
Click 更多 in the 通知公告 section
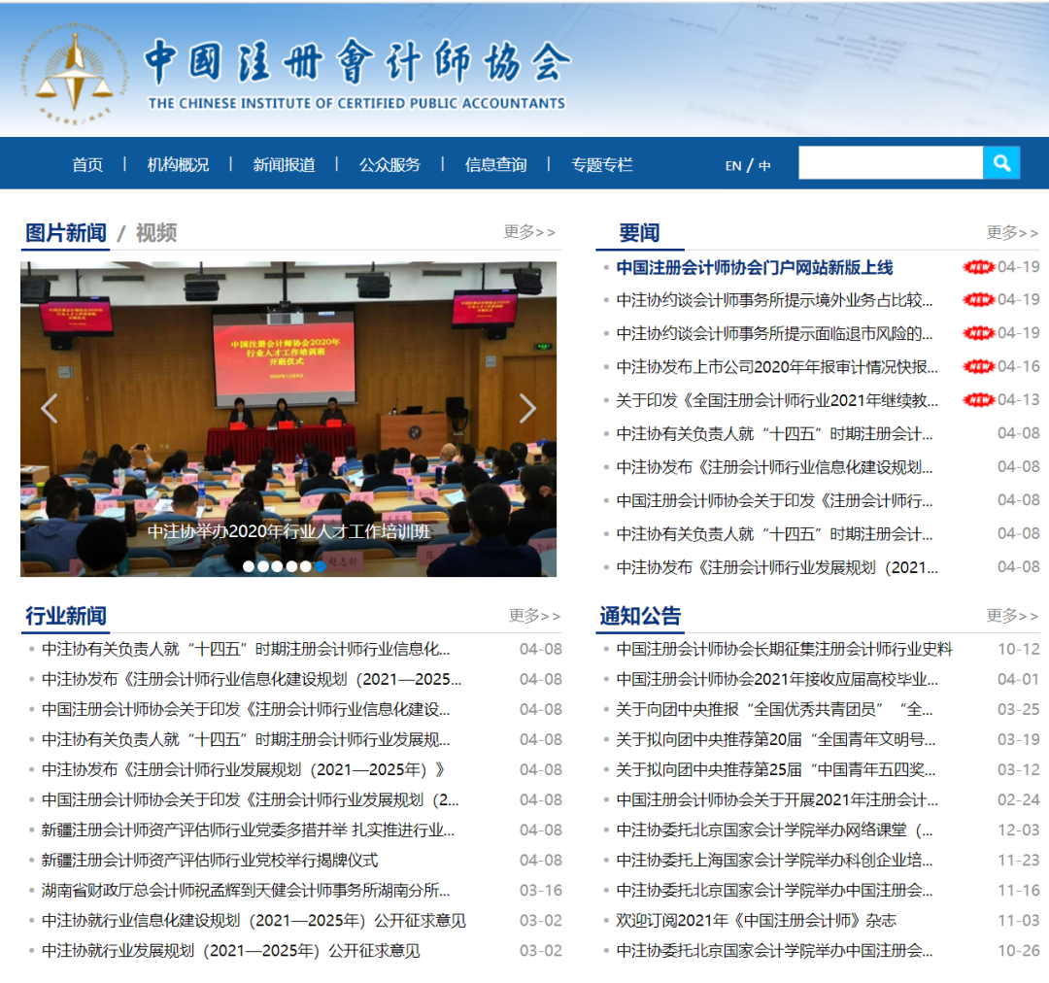click(x=1012, y=615)
